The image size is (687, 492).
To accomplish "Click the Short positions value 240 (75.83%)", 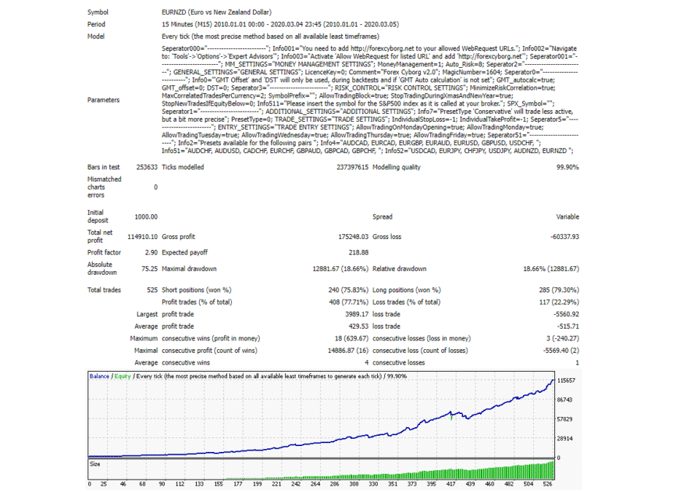I will (x=349, y=290).
